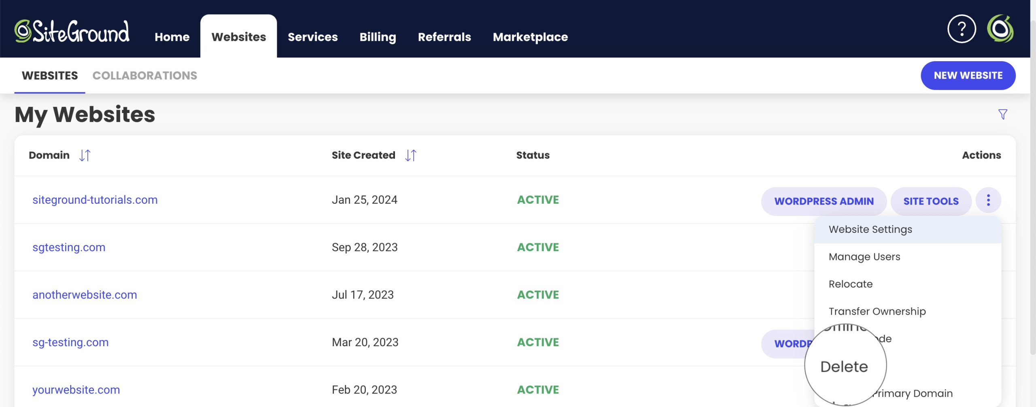Open the sgtesting.com link
This screenshot has height=407, width=1036.
pyautogui.click(x=69, y=247)
